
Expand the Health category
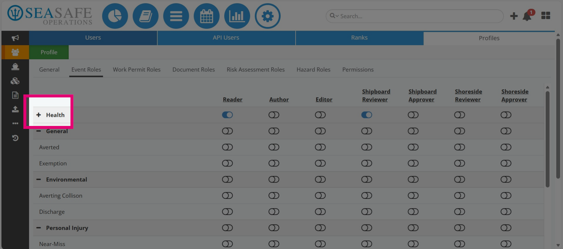38,115
